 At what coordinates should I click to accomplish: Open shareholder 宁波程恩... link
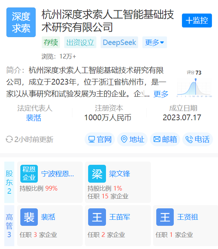click(57, 174)
